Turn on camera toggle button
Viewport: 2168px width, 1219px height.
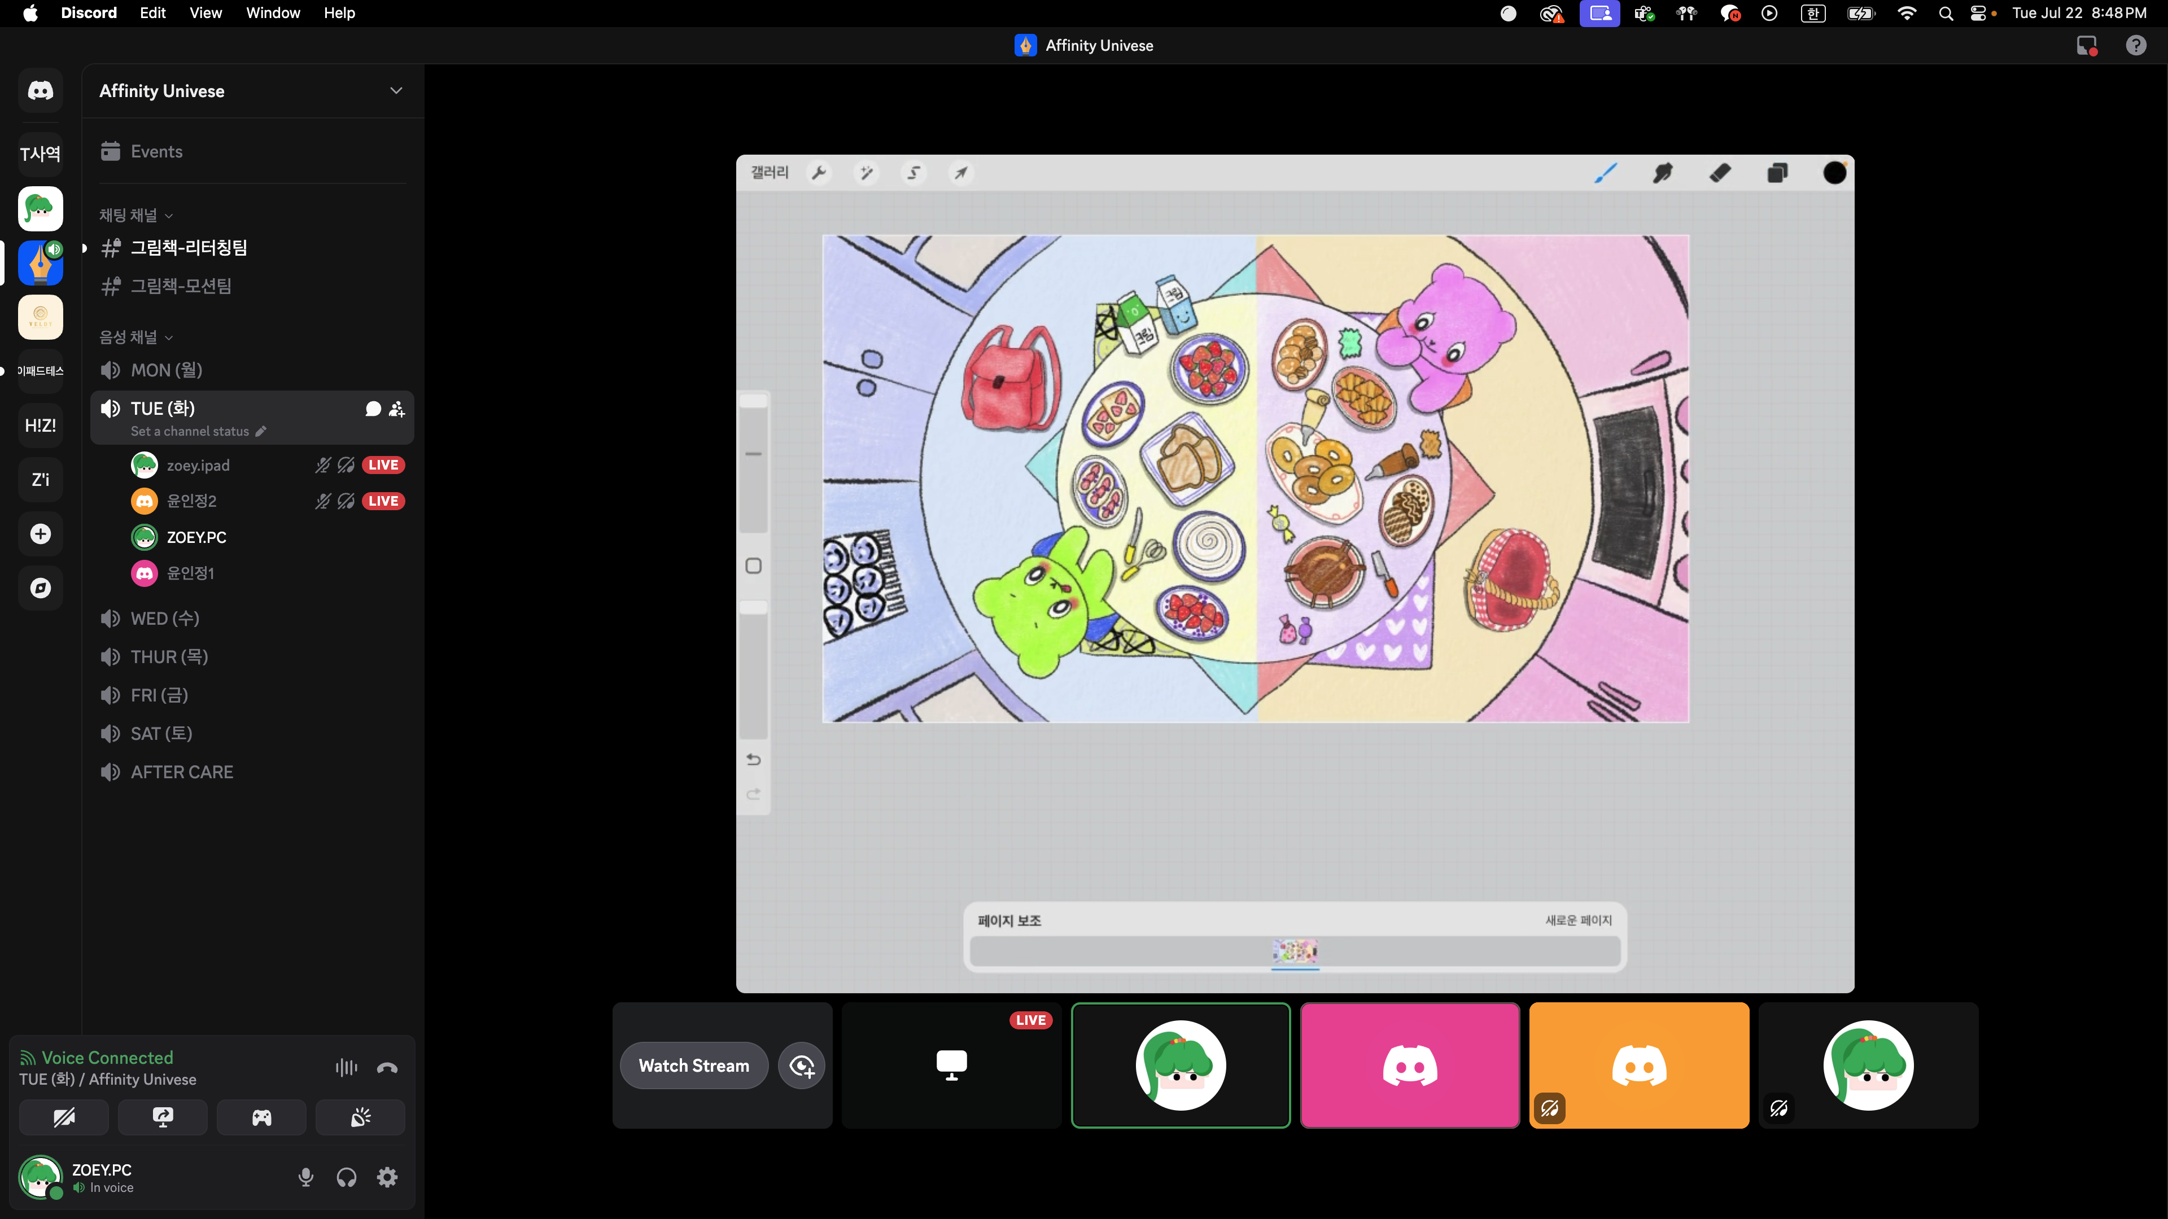(x=64, y=1117)
